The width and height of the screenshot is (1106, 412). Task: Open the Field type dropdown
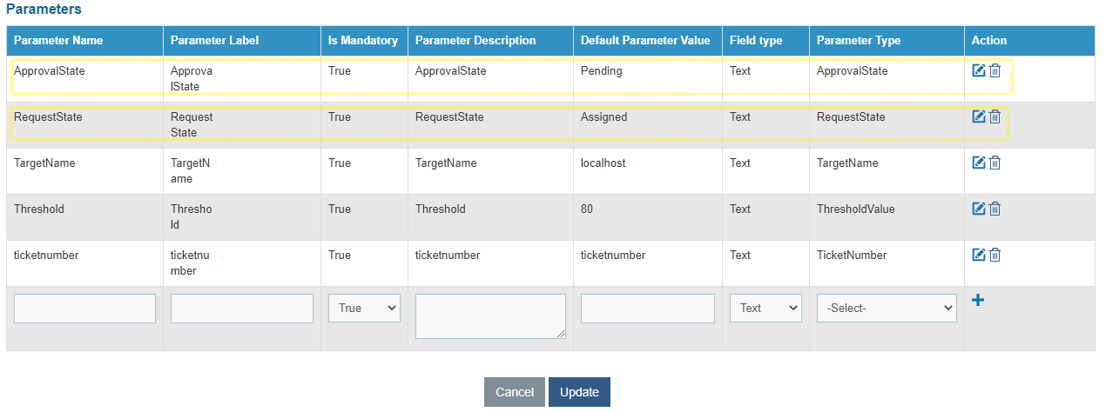point(765,308)
